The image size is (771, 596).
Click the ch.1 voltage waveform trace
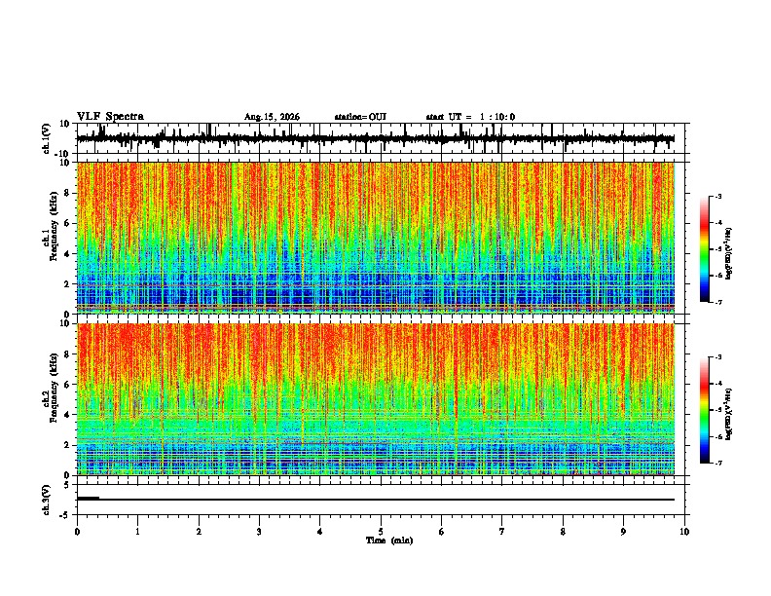(376, 138)
